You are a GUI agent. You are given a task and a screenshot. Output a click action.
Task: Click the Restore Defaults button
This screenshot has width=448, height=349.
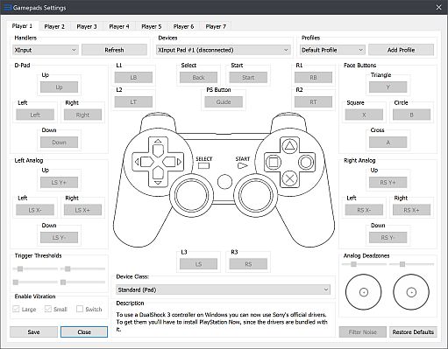coord(413,332)
